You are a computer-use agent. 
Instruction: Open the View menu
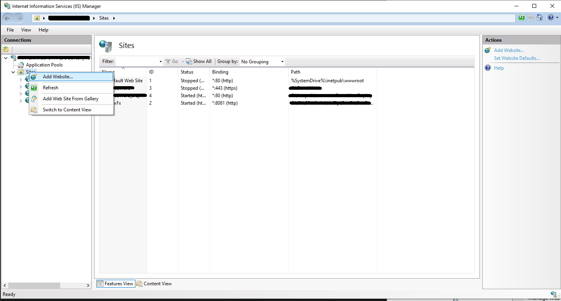(26, 30)
